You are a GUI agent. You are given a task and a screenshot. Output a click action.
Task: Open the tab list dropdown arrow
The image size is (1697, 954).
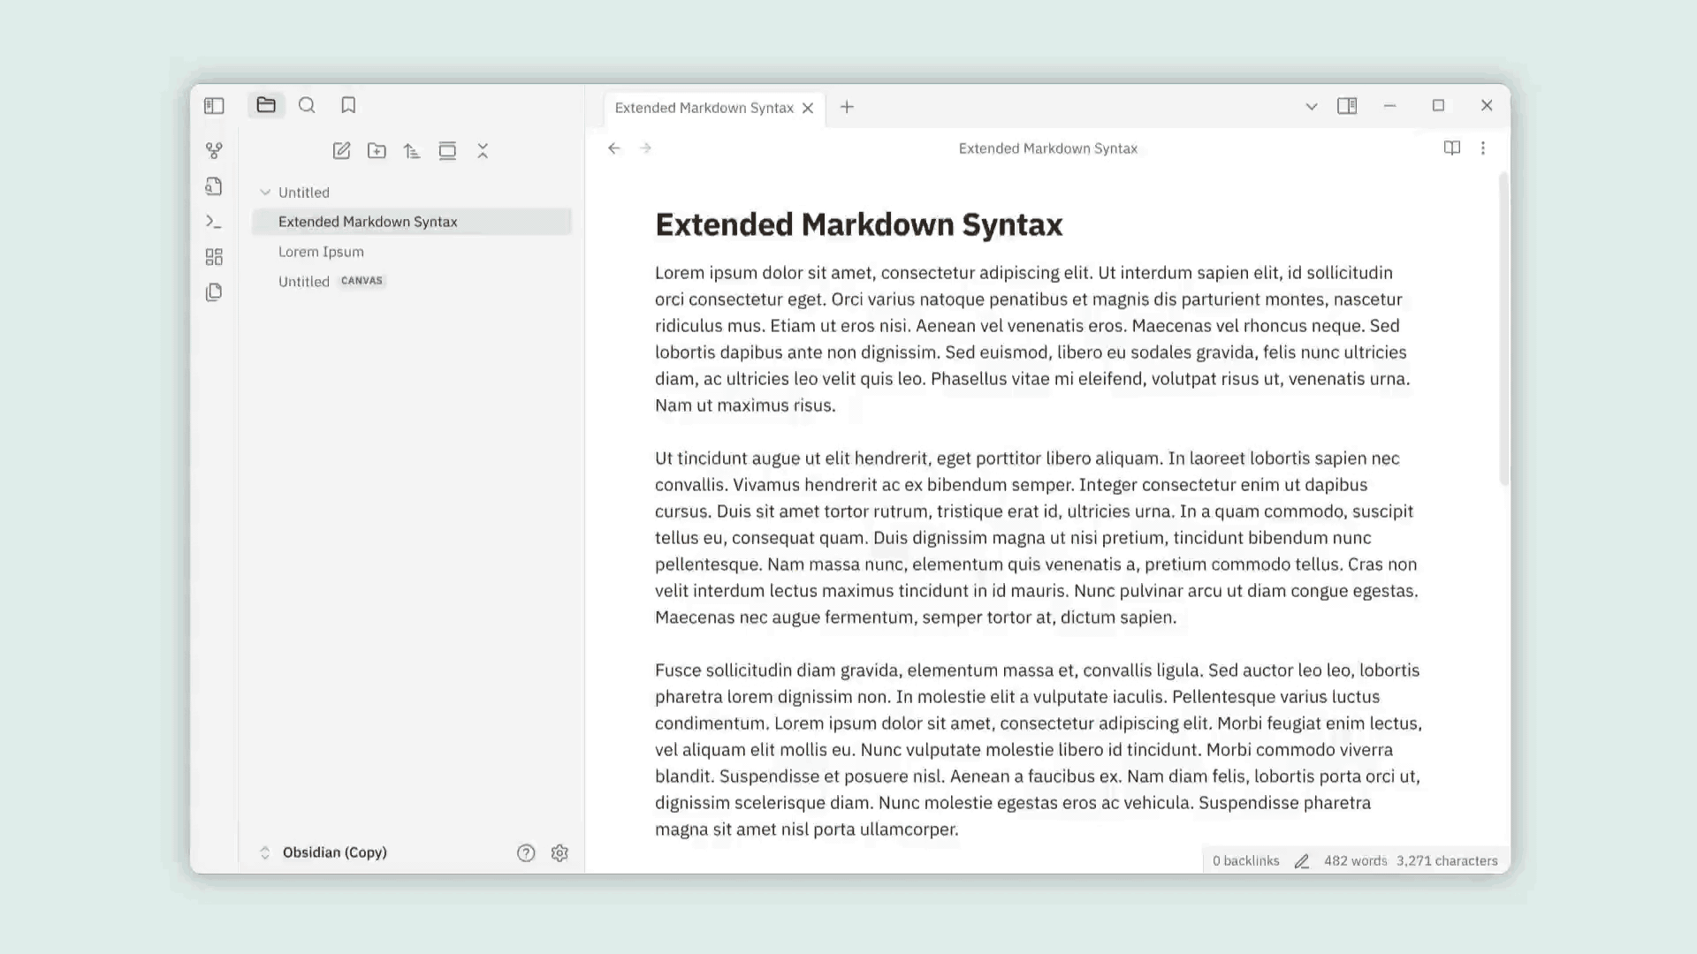(1312, 107)
